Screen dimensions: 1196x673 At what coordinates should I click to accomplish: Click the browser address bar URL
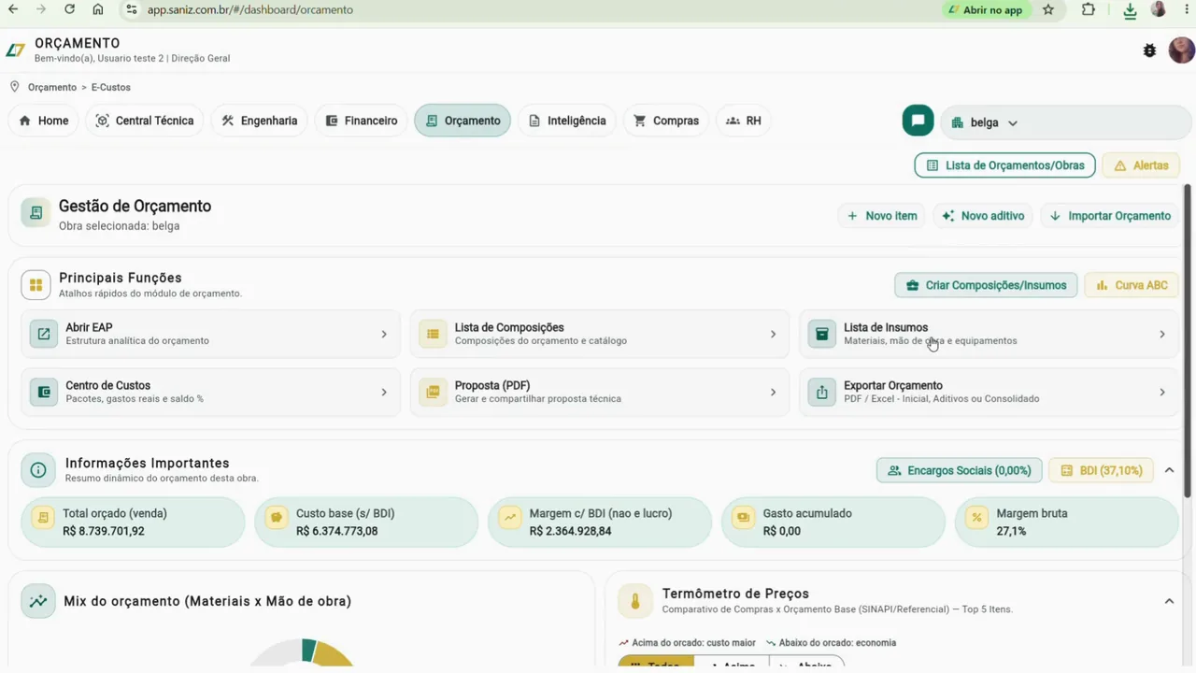pos(250,9)
